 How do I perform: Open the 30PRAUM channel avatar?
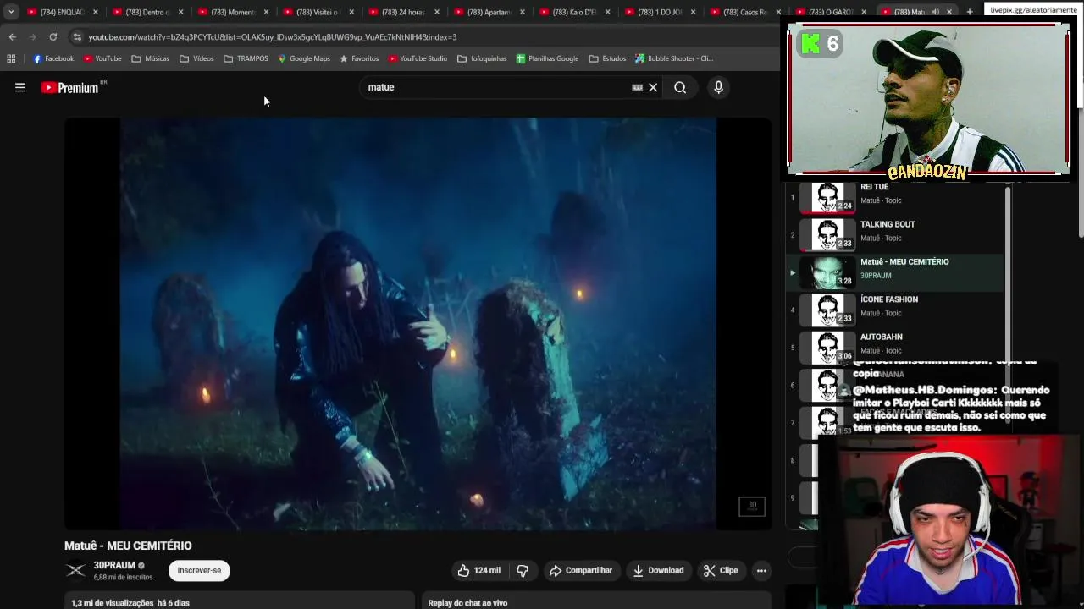coord(75,571)
